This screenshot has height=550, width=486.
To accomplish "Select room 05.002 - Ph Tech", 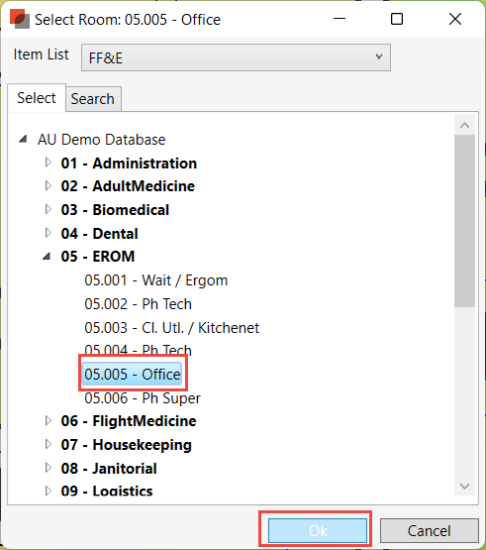I will pos(138,304).
